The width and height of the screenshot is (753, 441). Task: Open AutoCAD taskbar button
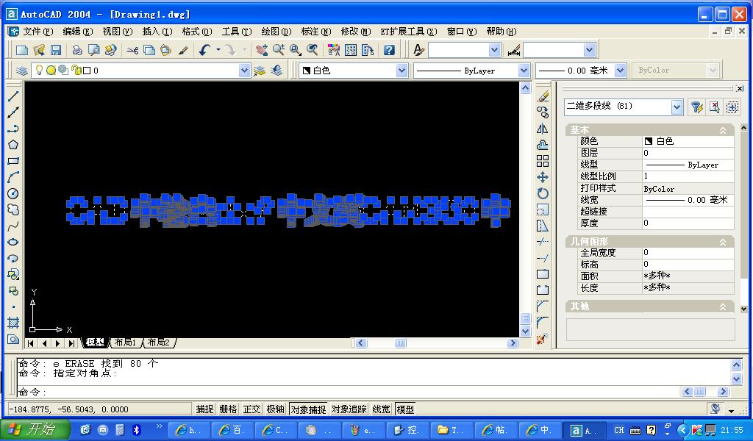[x=583, y=430]
